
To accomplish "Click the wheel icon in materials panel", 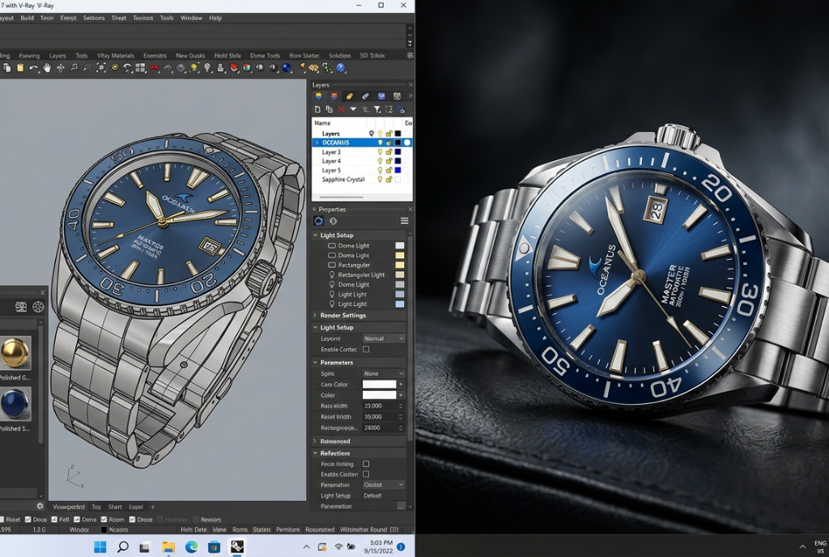I will [38, 307].
